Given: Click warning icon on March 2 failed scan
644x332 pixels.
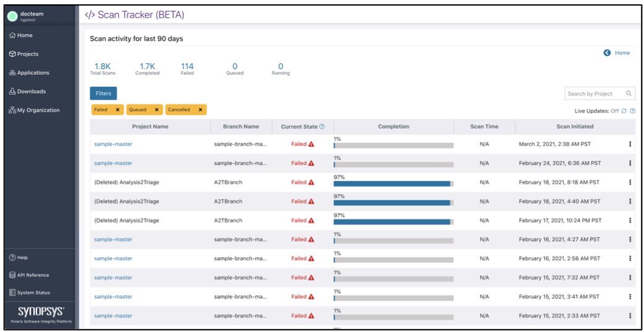Looking at the screenshot, I should 311,144.
